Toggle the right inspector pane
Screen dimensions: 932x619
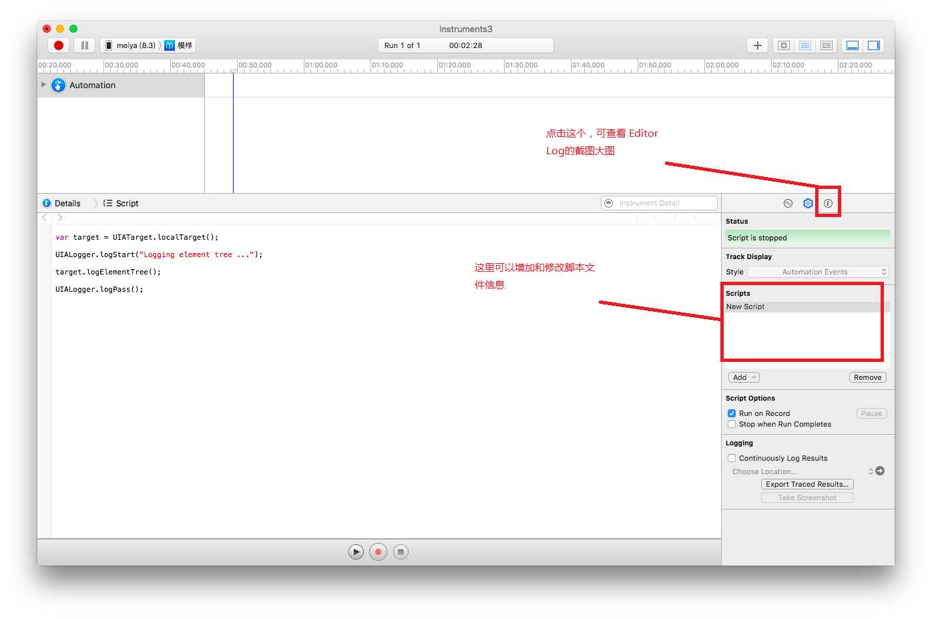pyautogui.click(x=873, y=45)
